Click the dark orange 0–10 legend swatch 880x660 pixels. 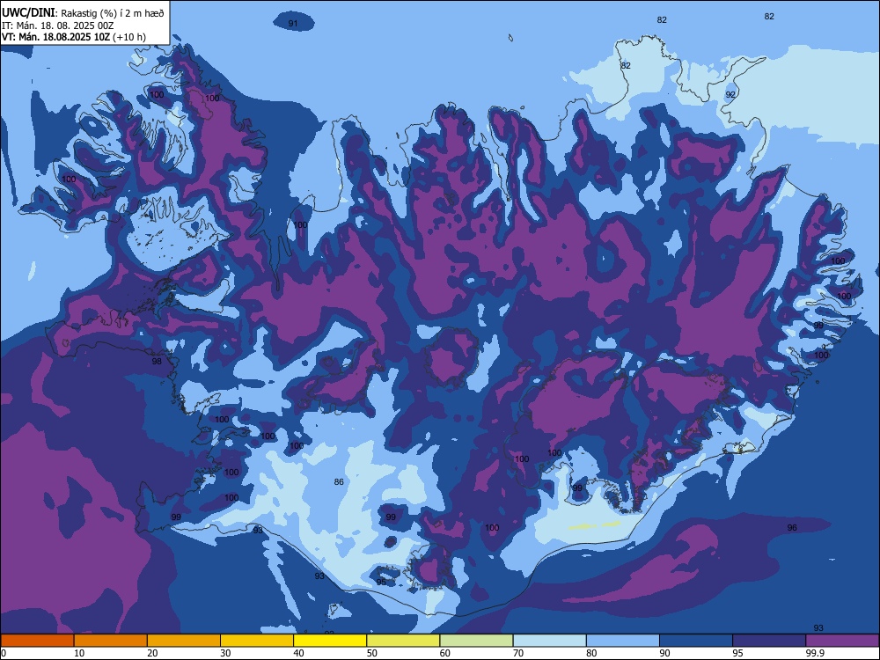pyautogui.click(x=37, y=641)
